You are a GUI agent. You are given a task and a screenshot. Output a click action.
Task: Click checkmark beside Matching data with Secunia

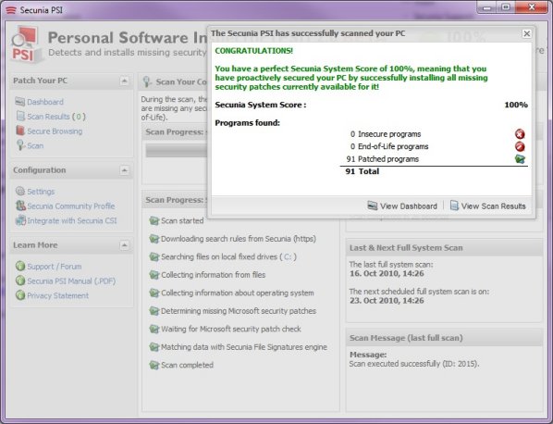154,347
